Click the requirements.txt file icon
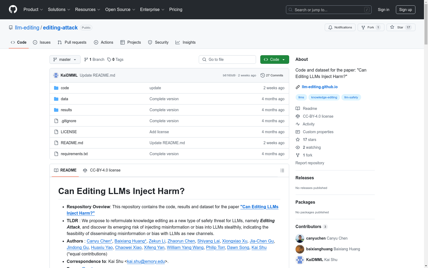The image size is (428, 268). [56, 154]
